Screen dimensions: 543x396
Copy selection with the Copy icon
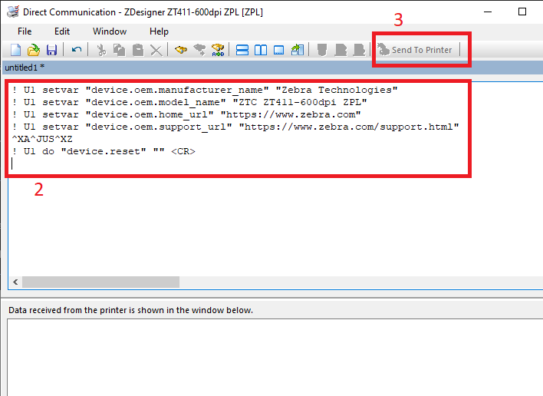120,50
